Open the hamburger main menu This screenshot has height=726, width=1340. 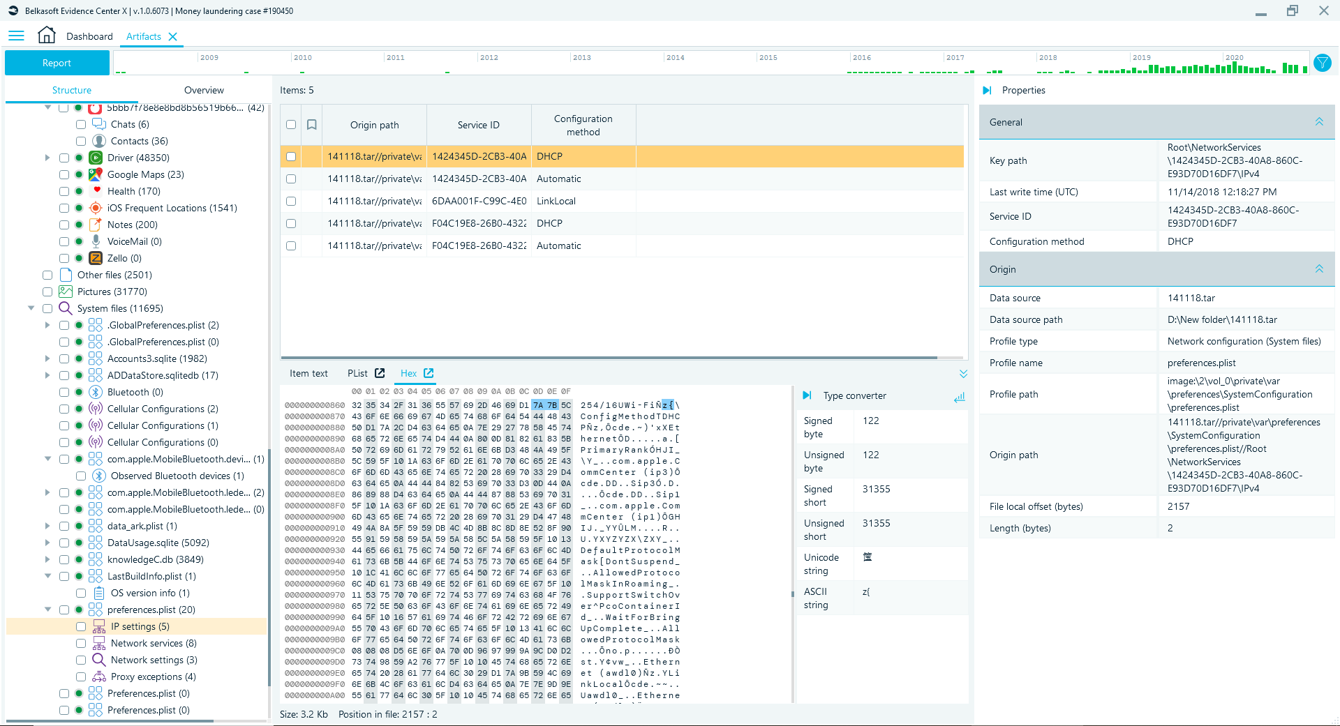point(16,36)
